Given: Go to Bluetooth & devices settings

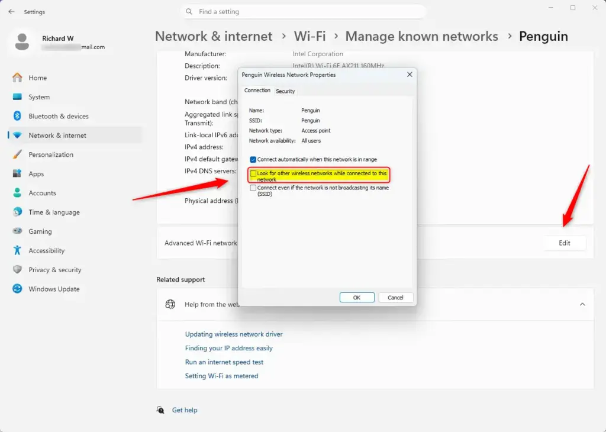Looking at the screenshot, I should [x=75, y=116].
